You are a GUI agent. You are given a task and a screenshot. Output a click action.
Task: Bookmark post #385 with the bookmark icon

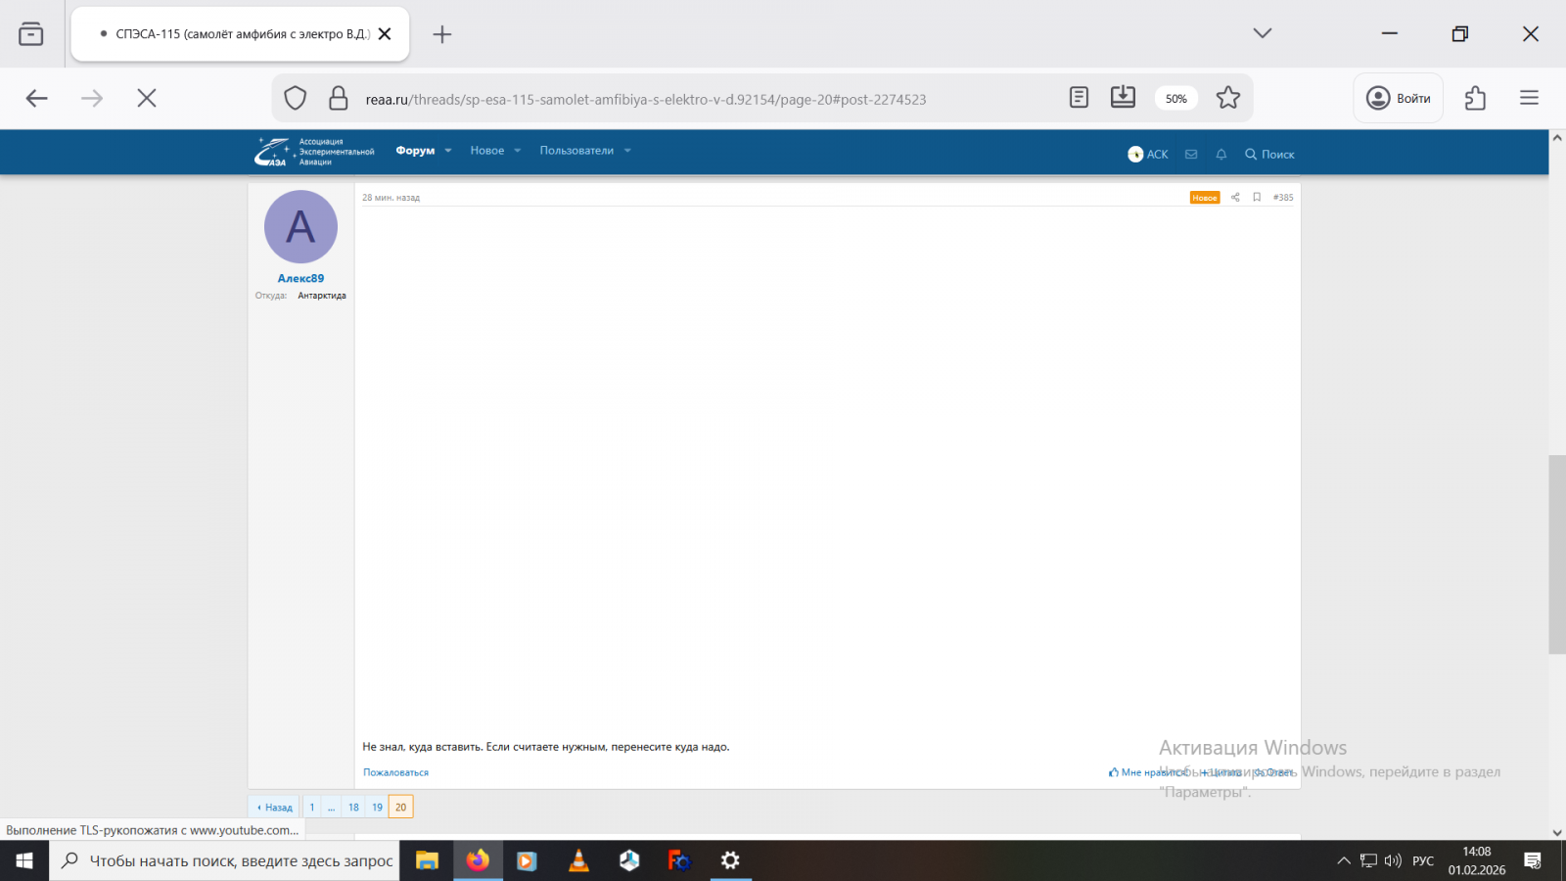click(x=1257, y=198)
